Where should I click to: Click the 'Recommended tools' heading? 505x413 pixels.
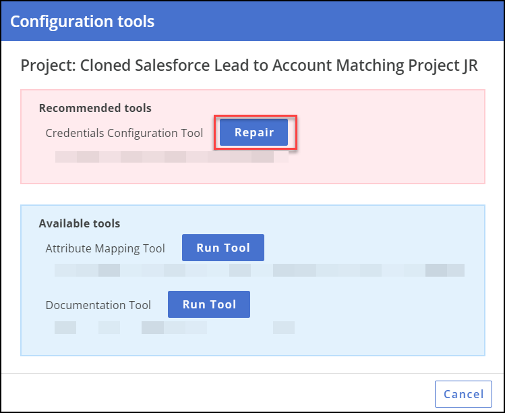[x=95, y=108]
